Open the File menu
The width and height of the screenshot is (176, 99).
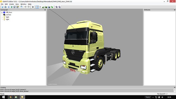(2, 4)
